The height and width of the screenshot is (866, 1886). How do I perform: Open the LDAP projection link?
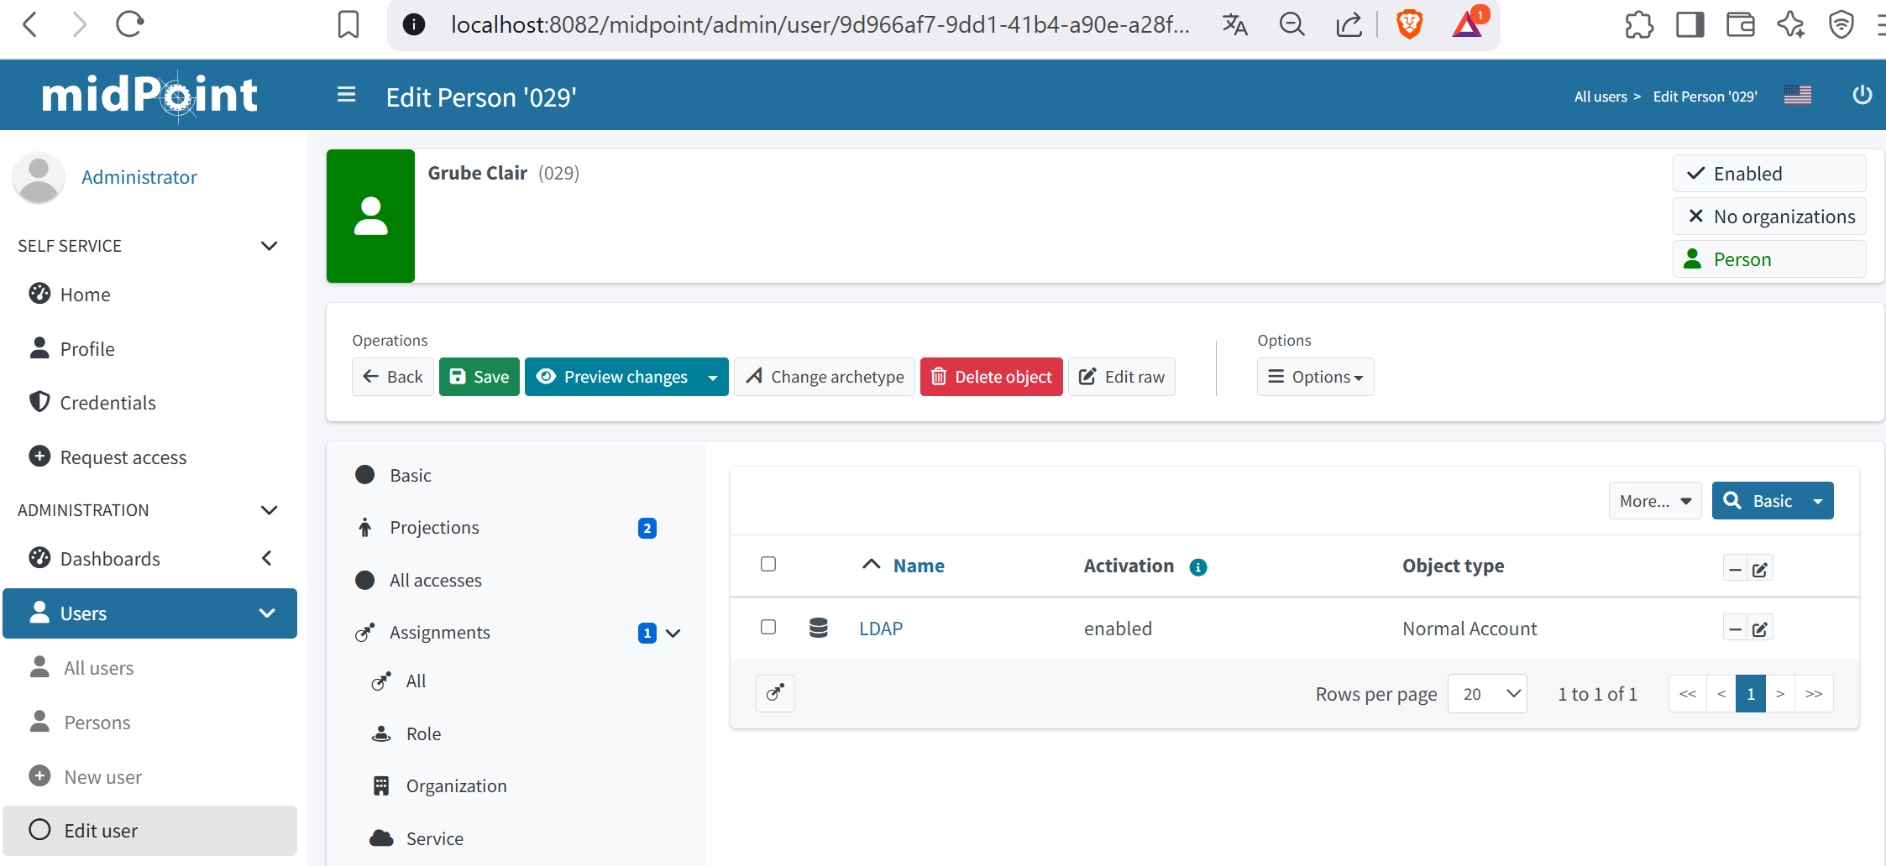881,629
